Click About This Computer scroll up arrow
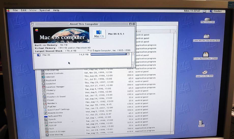This screenshot has height=139, width=234. (133, 54)
